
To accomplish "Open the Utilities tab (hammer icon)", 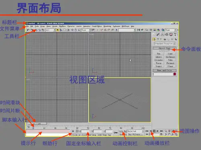I will [x=175, y=34].
